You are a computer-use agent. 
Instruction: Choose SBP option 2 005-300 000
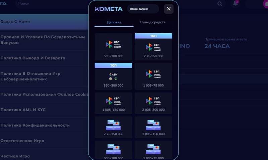[x=153, y=103]
